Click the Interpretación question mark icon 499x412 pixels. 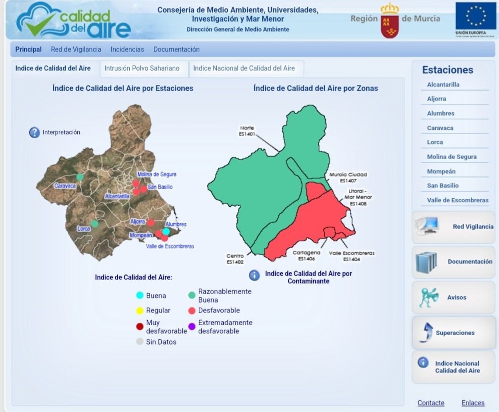tap(34, 133)
